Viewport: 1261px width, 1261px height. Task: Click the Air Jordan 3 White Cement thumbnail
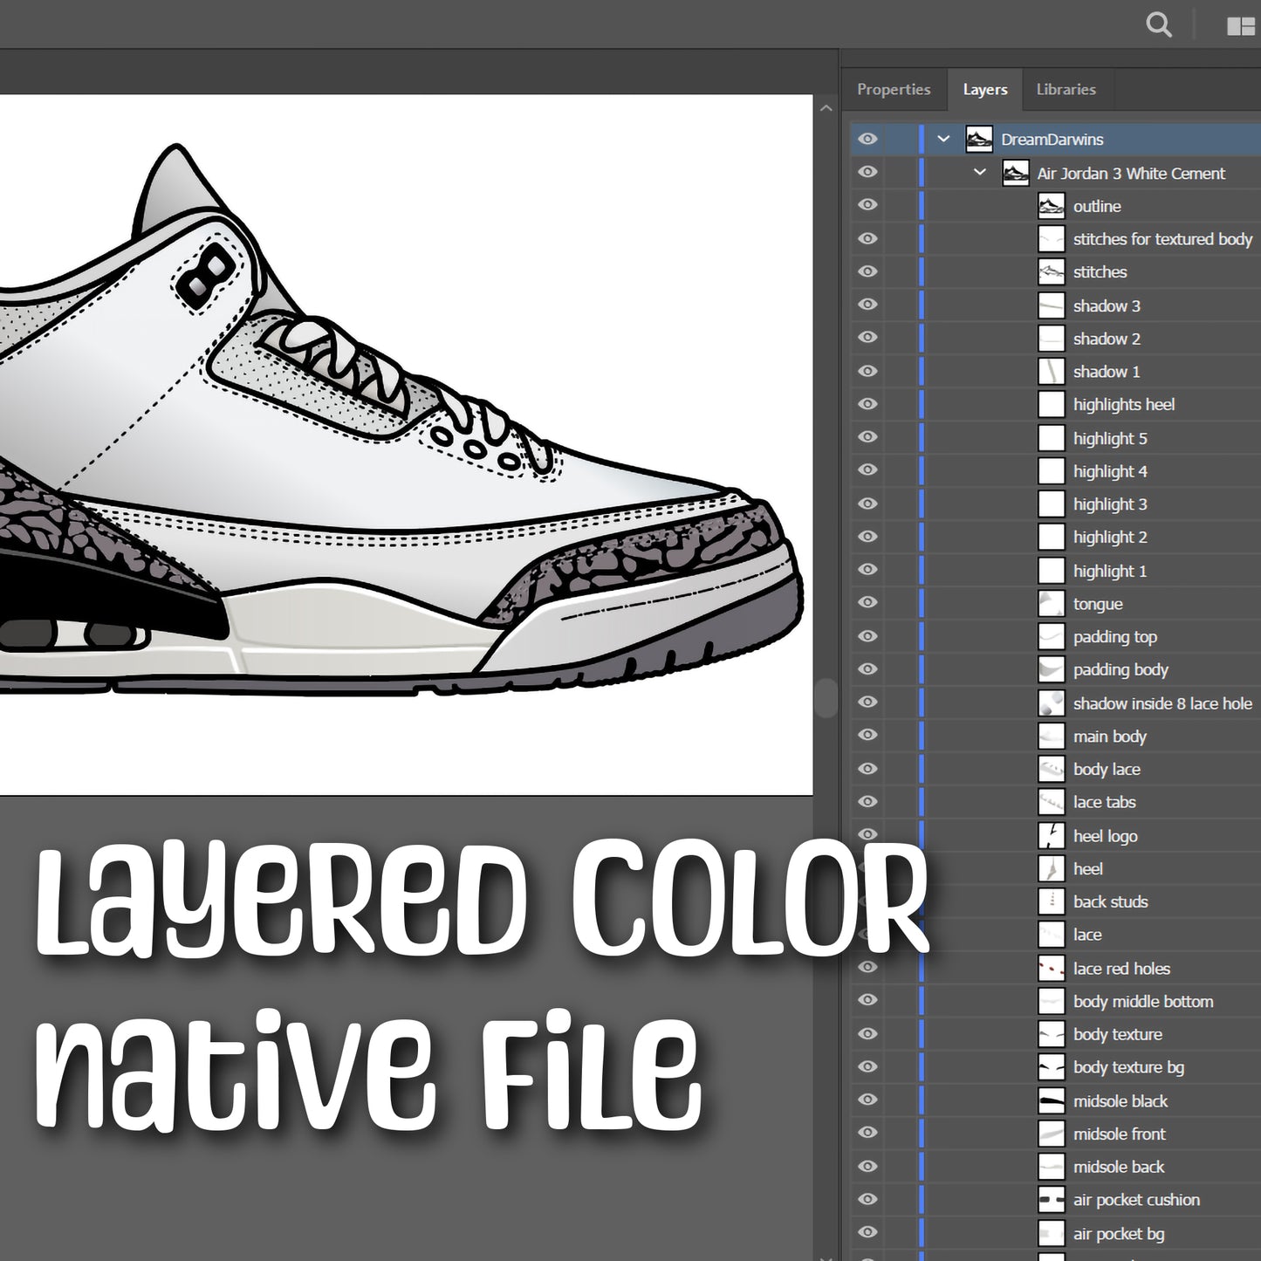click(x=1015, y=173)
